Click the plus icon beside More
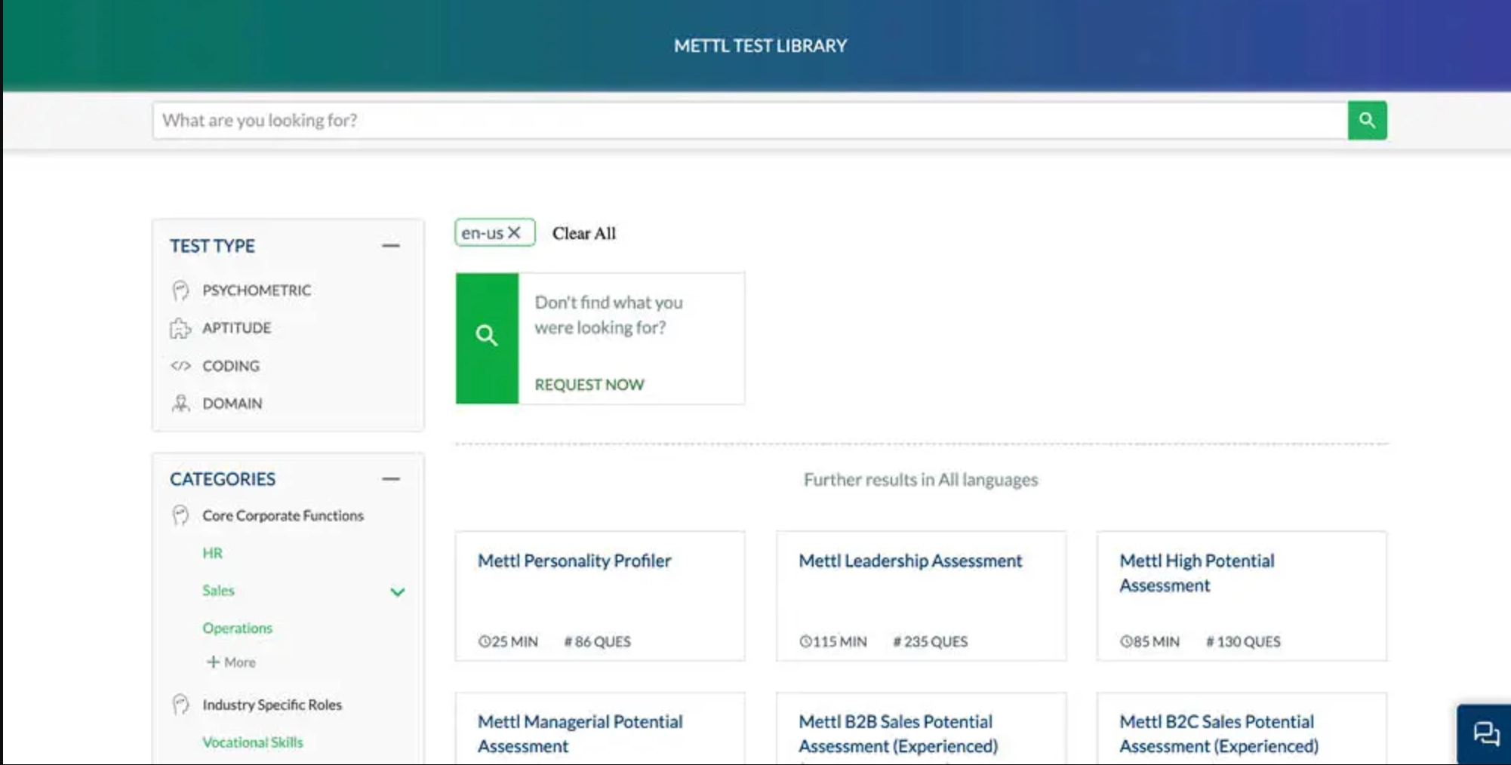The width and height of the screenshot is (1511, 765). 213,662
